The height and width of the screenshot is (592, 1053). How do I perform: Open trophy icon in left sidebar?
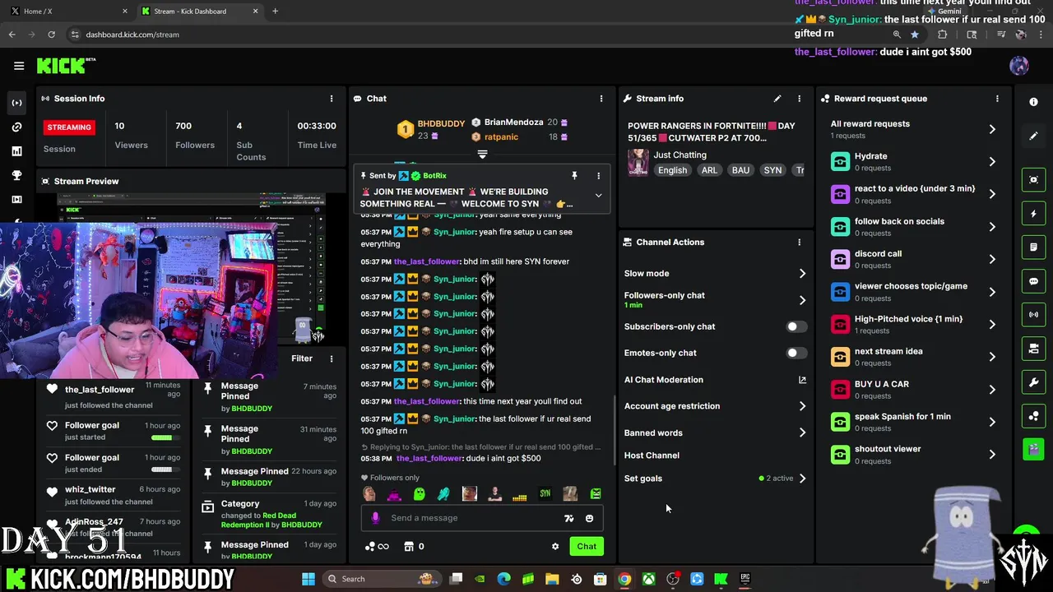[x=16, y=175]
